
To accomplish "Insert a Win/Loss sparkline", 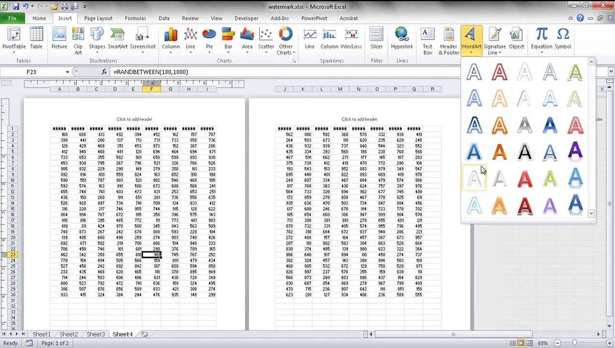I will 351,39.
